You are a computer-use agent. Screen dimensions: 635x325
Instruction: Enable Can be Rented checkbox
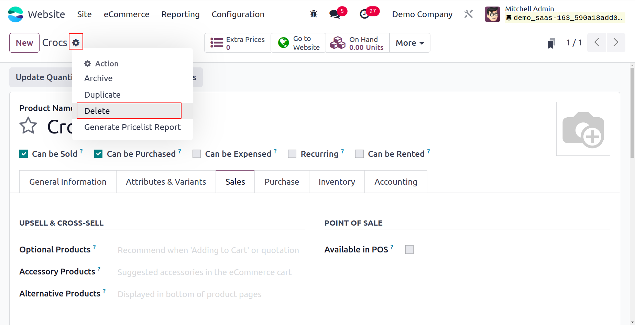[x=359, y=154]
